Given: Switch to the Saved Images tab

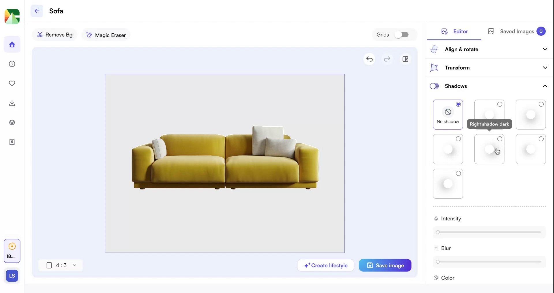Looking at the screenshot, I should click(x=517, y=31).
